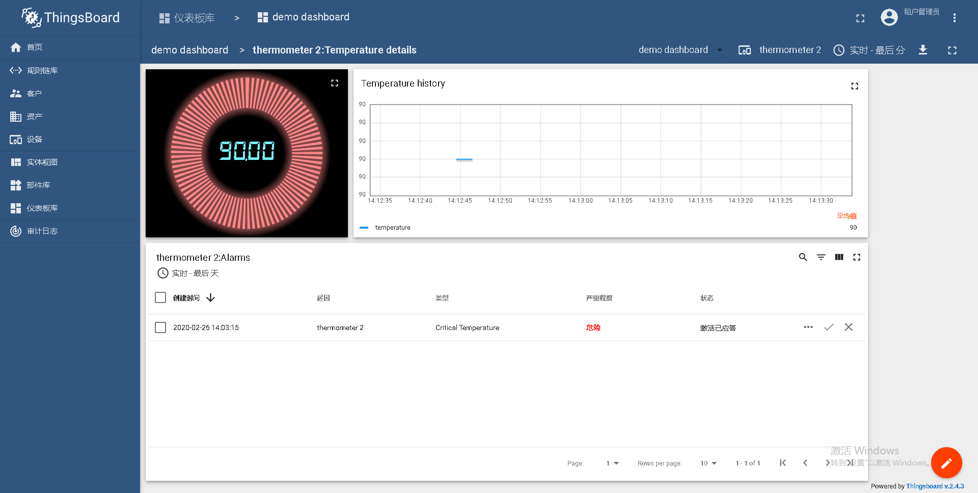Open alarm details three-dots icon
The image size is (978, 493).
point(808,327)
